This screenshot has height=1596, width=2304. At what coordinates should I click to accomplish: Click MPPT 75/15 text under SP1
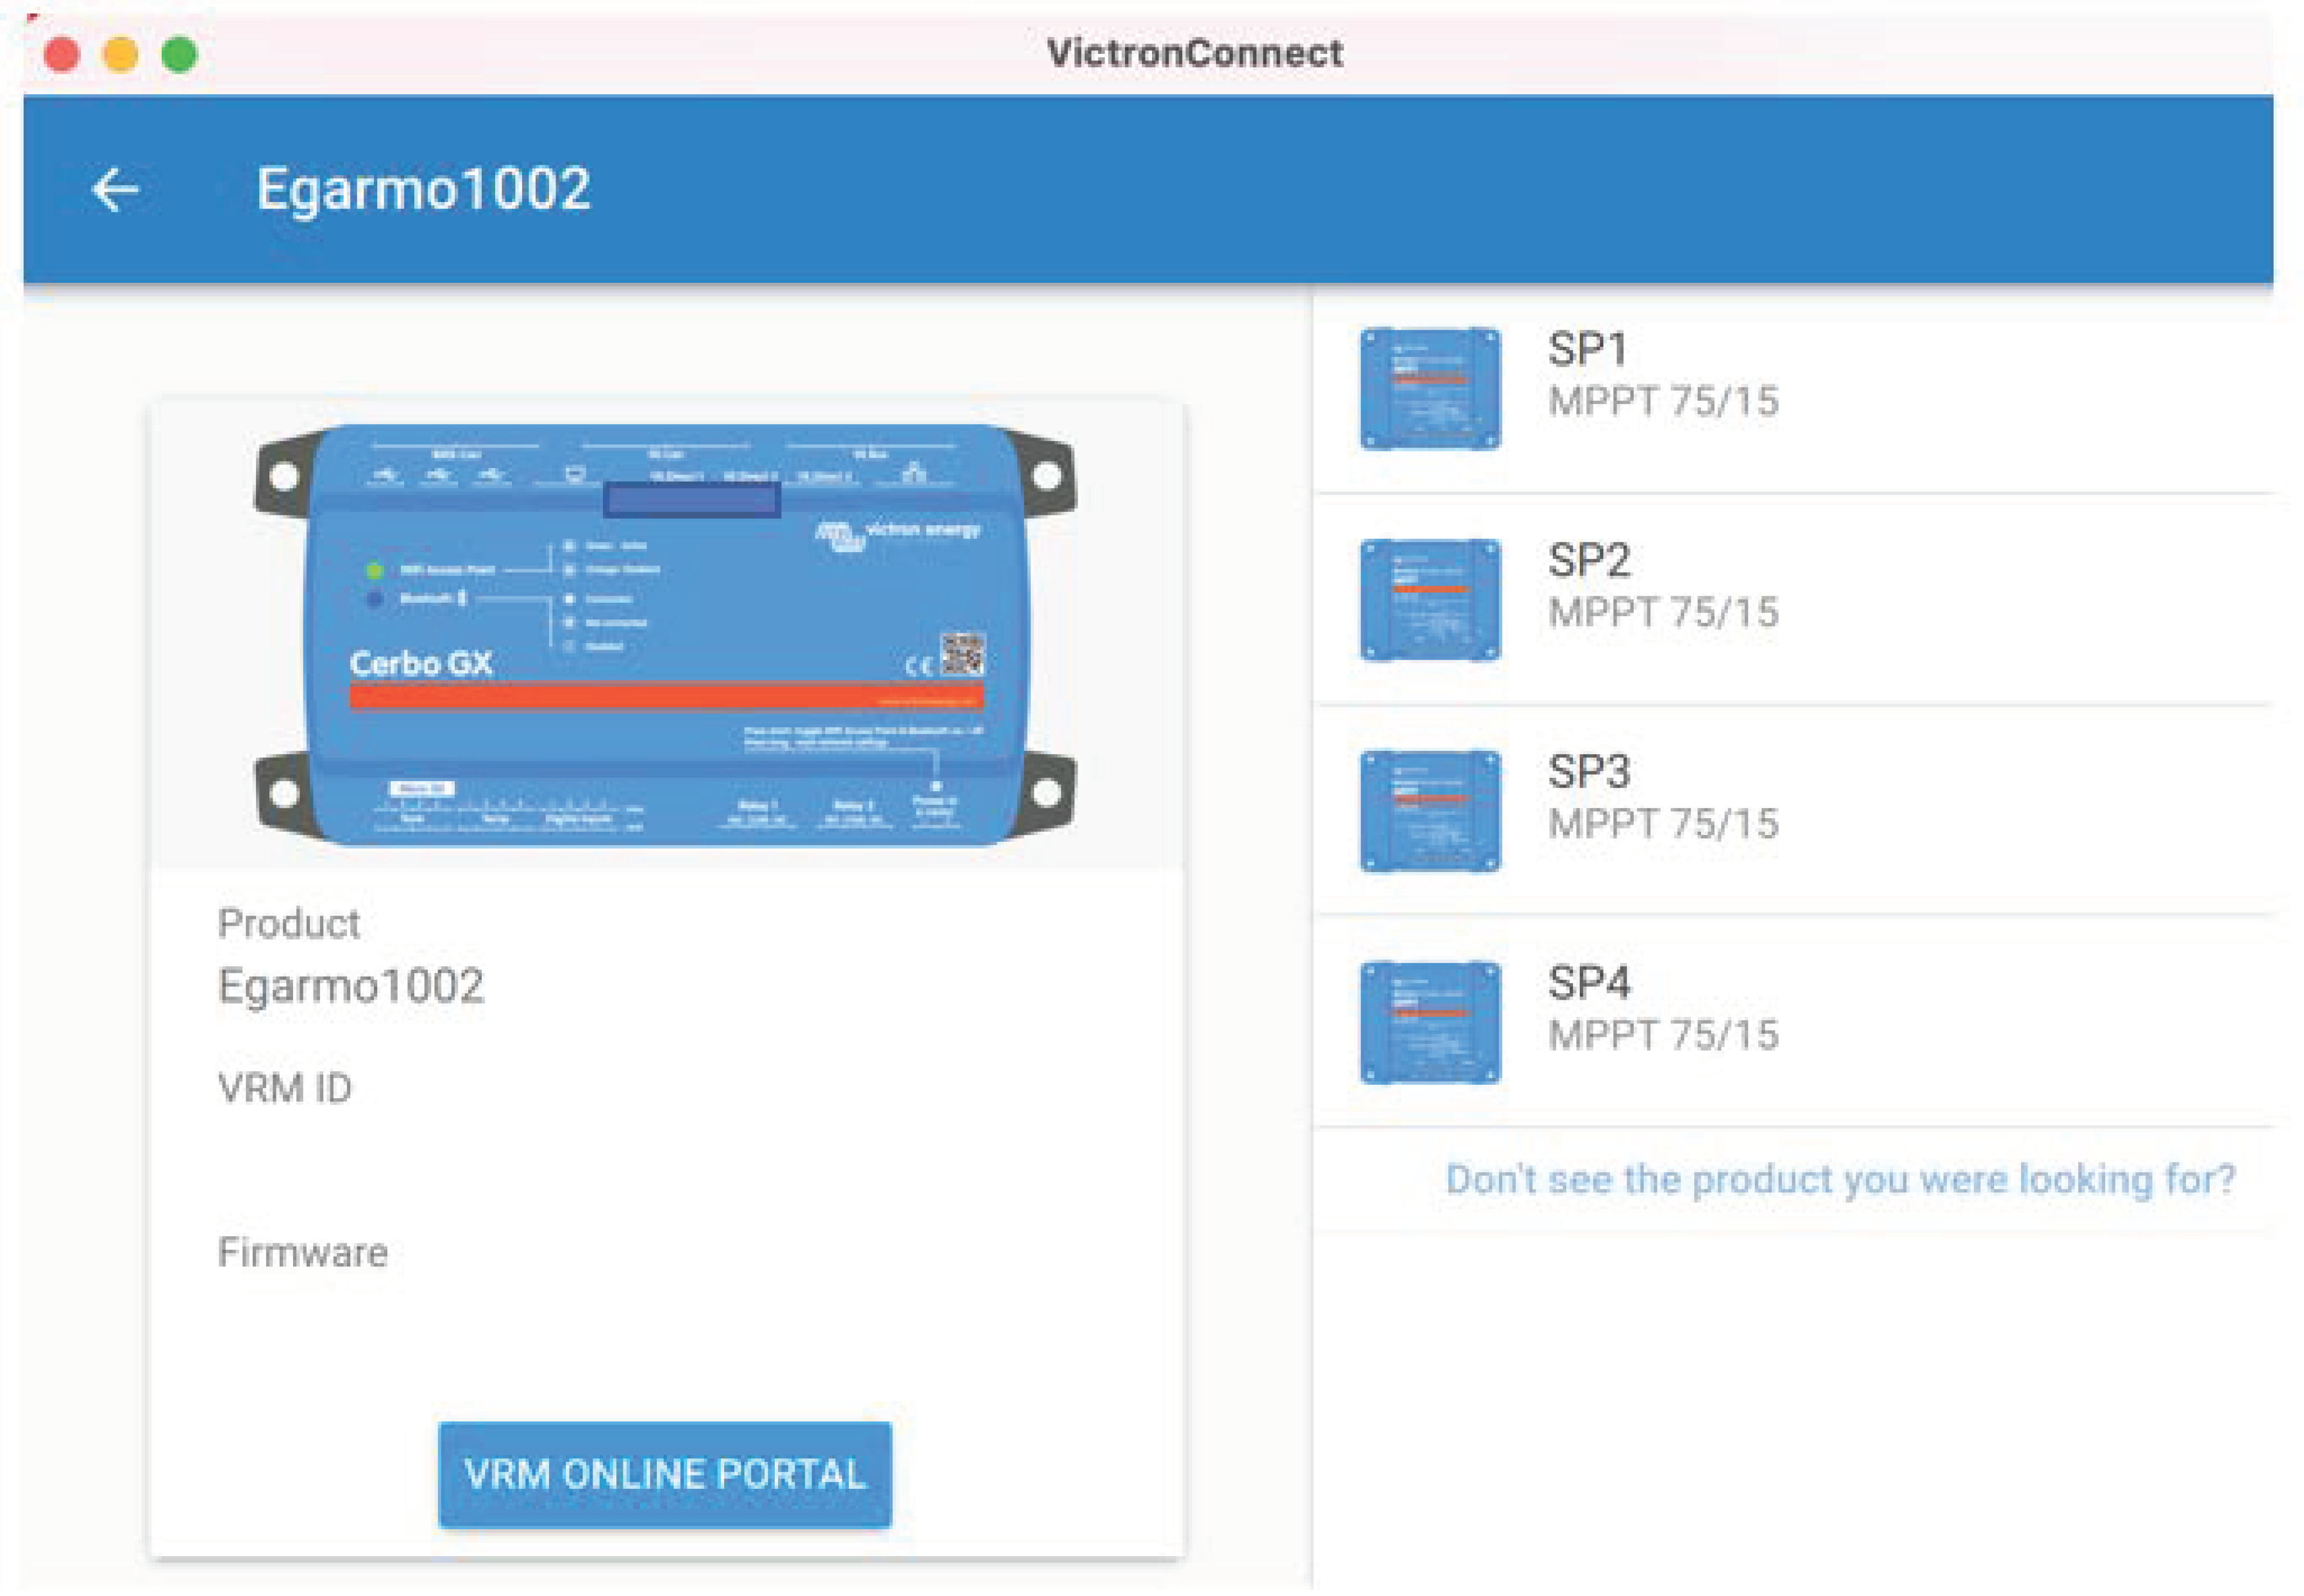[1663, 401]
